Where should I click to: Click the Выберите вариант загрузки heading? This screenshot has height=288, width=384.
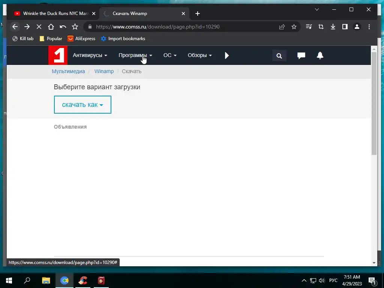point(97,87)
